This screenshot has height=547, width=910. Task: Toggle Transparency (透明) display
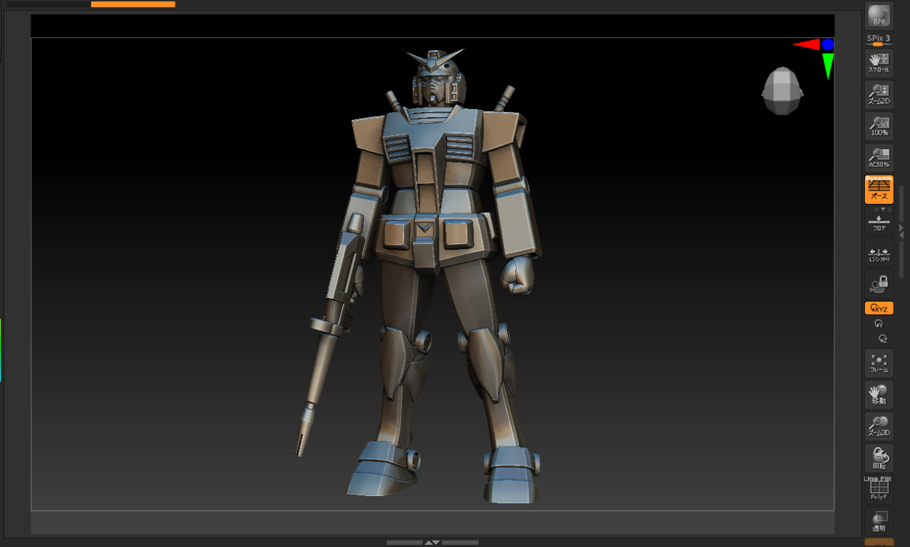[x=879, y=521]
